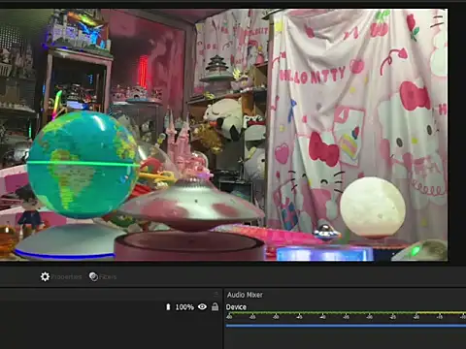Click the battery icon beside 100%
466x349 pixels.
[168, 306]
